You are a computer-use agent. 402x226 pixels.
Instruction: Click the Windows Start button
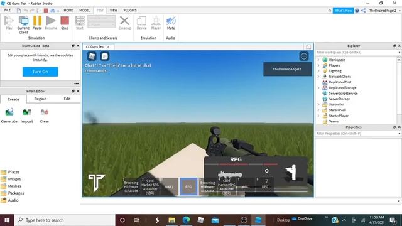(x=7, y=220)
